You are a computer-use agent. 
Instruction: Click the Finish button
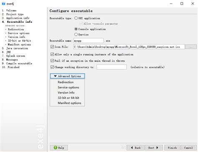[x=172, y=148]
